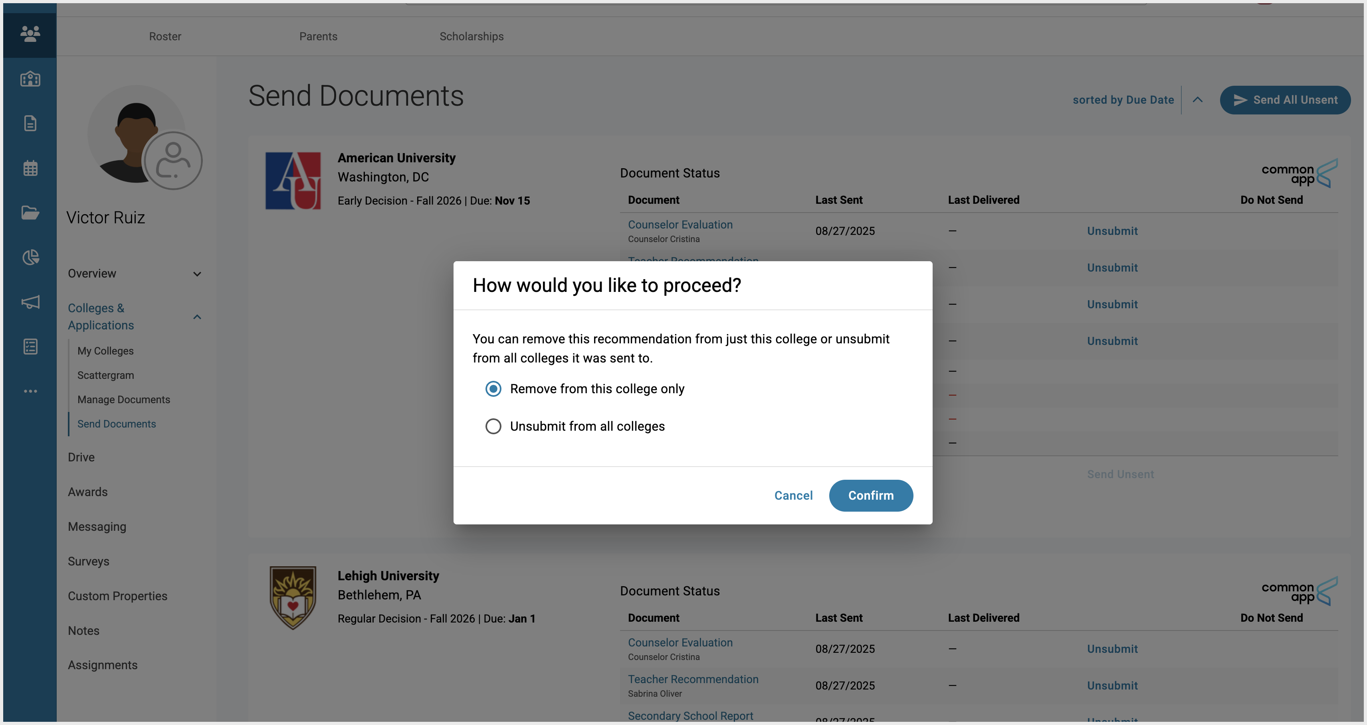
Task: Select Remove from this college only
Action: [585, 389]
